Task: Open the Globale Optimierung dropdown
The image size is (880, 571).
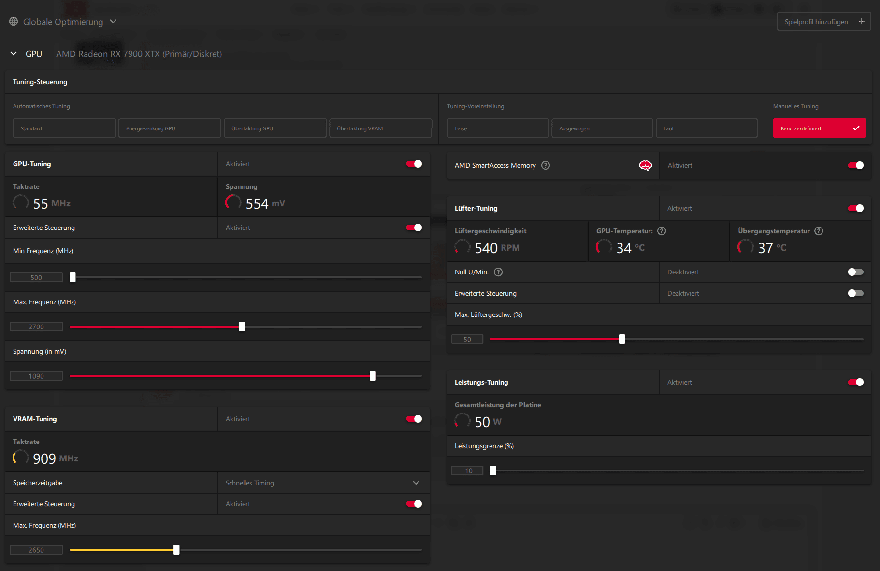Action: click(x=113, y=22)
